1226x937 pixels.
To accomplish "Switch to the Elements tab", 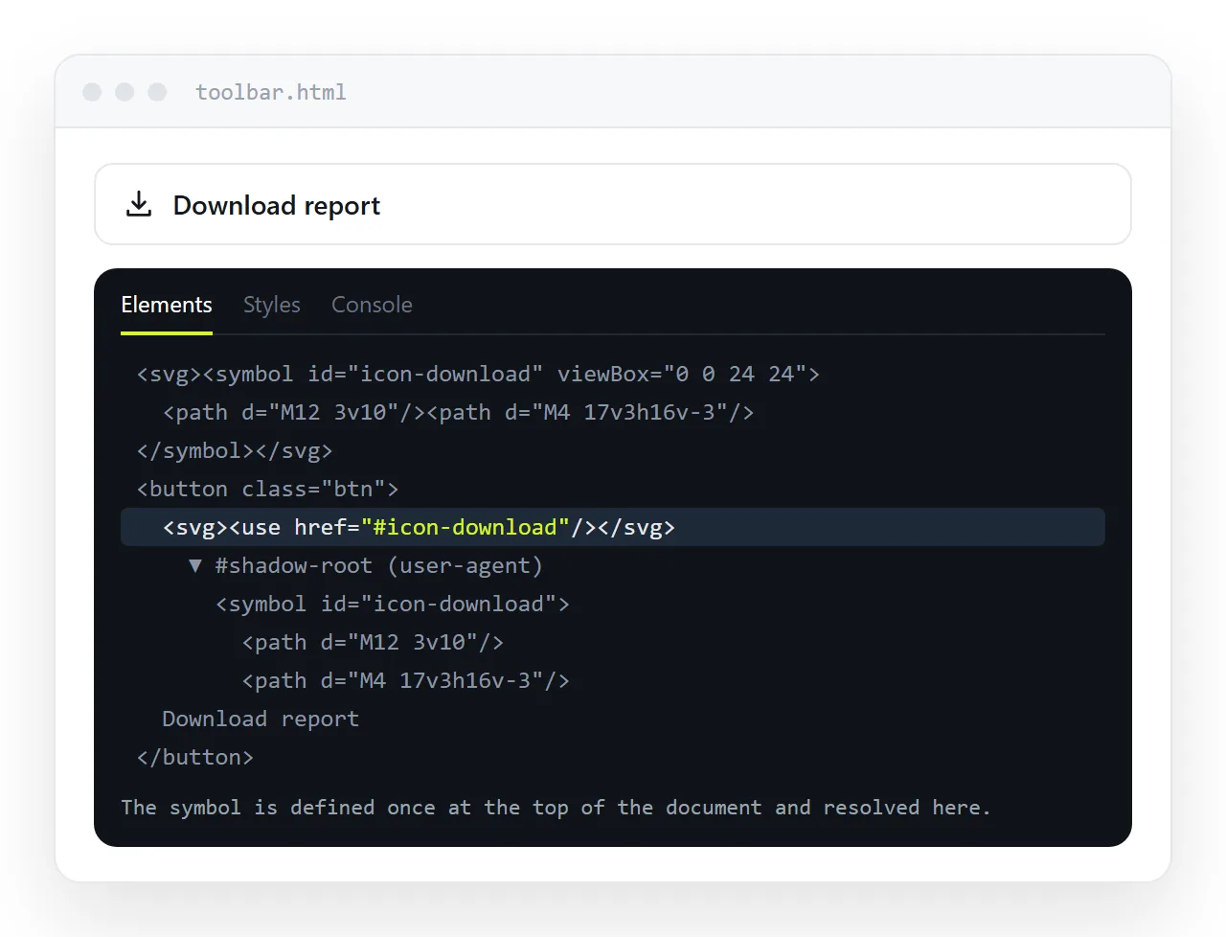I will click(167, 305).
